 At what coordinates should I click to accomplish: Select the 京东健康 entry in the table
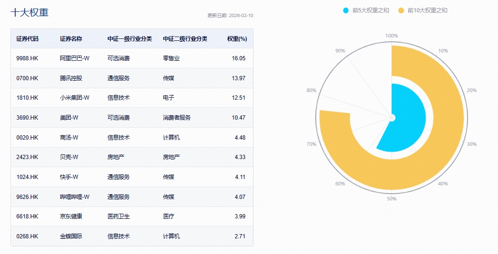pyautogui.click(x=71, y=216)
